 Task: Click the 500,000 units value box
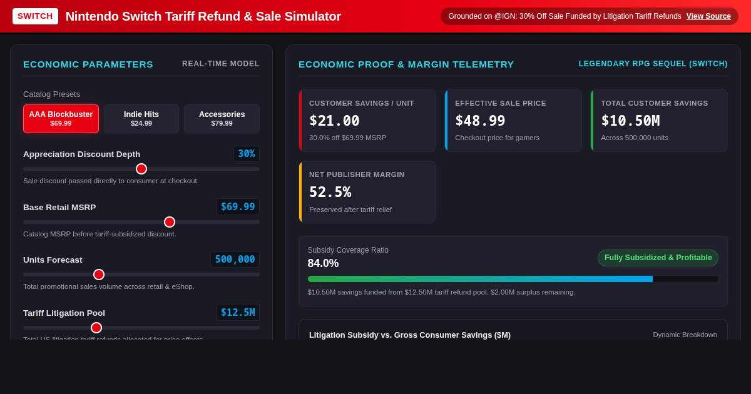[x=235, y=260]
